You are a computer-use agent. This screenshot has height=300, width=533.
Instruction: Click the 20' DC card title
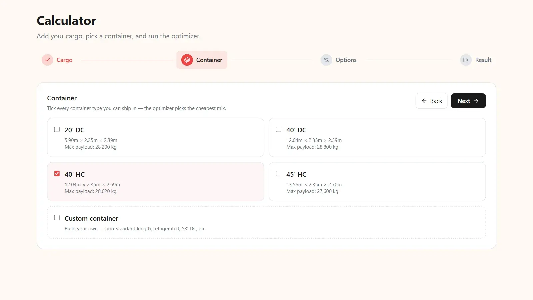click(75, 130)
